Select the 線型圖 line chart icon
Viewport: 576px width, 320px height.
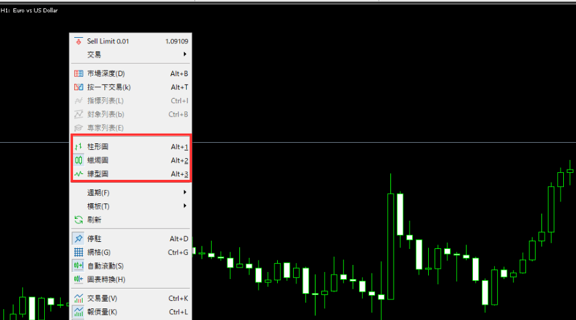tap(79, 174)
